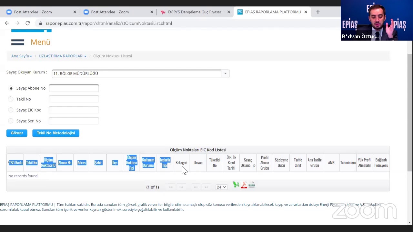
Task: Sort by the Bağlantı Pozisyonu column header
Action: pos(381,163)
